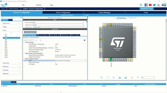Click the split-view toolbar icon
This screenshot has width=167, height=93.
(132, 78)
